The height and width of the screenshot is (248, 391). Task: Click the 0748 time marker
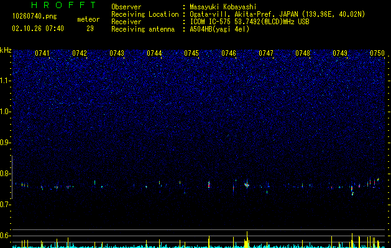pos(303,53)
